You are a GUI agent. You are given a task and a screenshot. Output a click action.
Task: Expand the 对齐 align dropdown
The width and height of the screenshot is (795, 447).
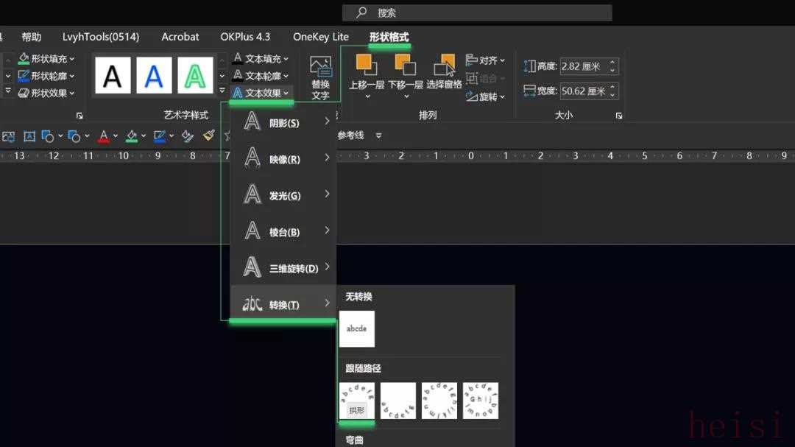click(x=487, y=60)
